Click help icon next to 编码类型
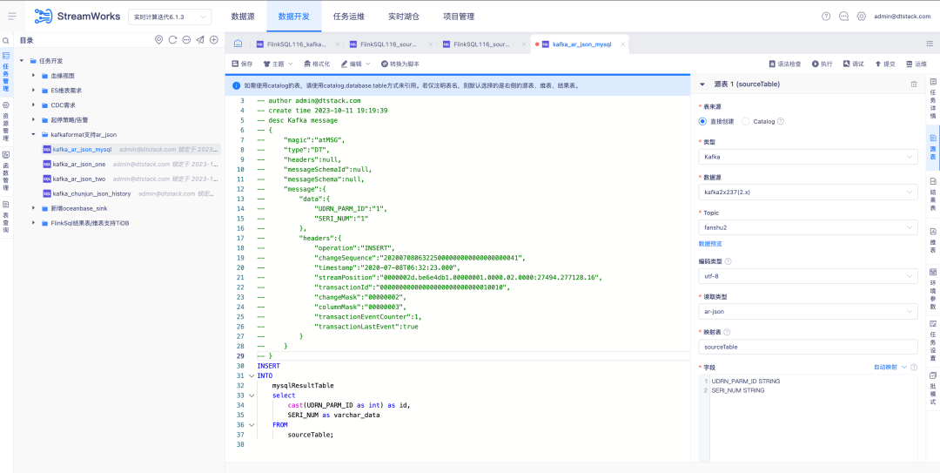This screenshot has height=473, width=940. tap(728, 261)
